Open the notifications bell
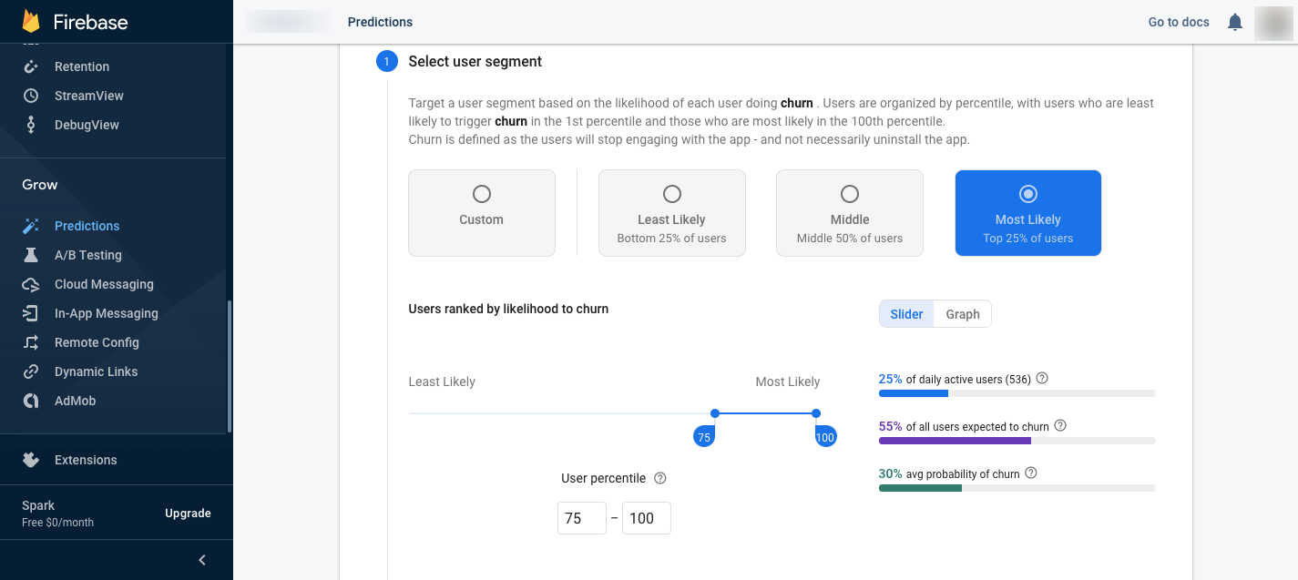Image resolution: width=1298 pixels, height=580 pixels. 1235,22
